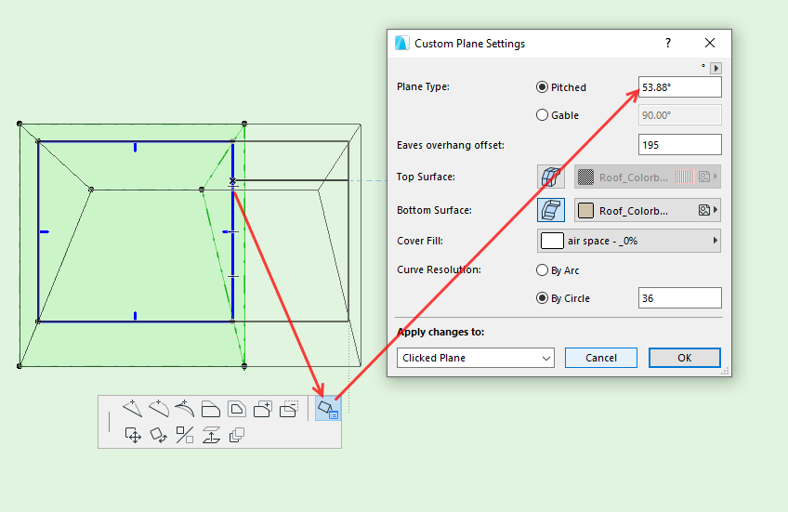
Task: Pick the multiply copies pet palette icon
Action: pyautogui.click(x=237, y=435)
